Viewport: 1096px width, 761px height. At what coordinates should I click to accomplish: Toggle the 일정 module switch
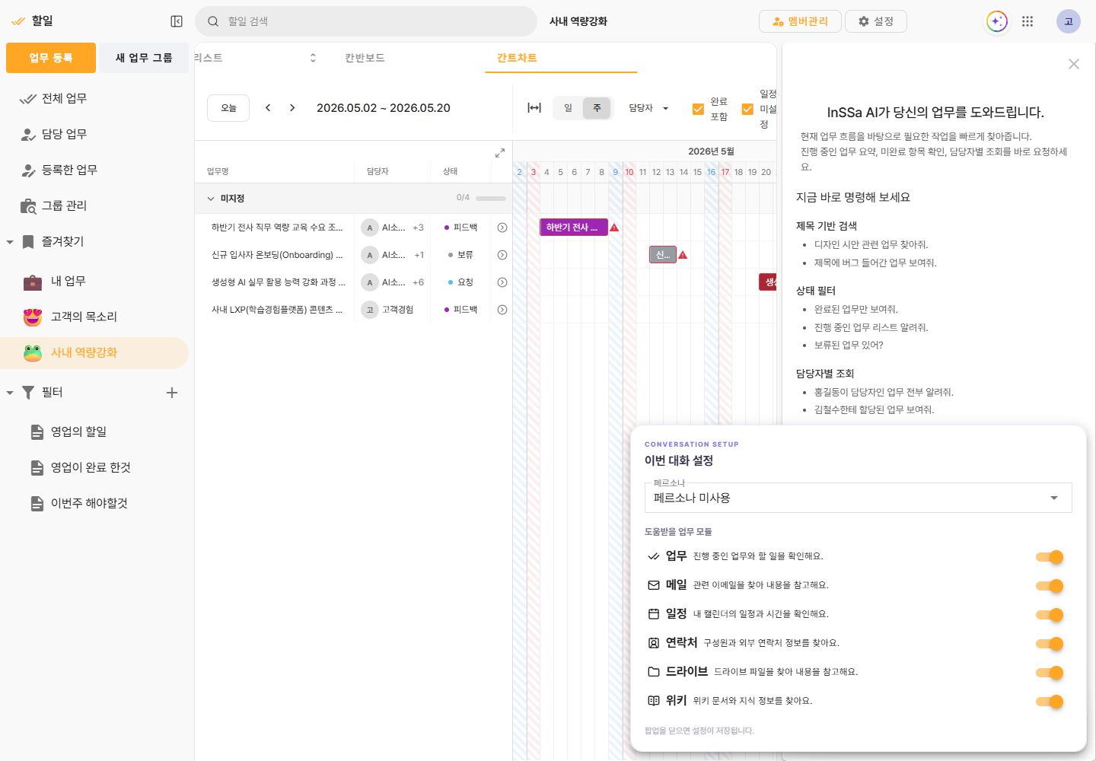[1050, 615]
